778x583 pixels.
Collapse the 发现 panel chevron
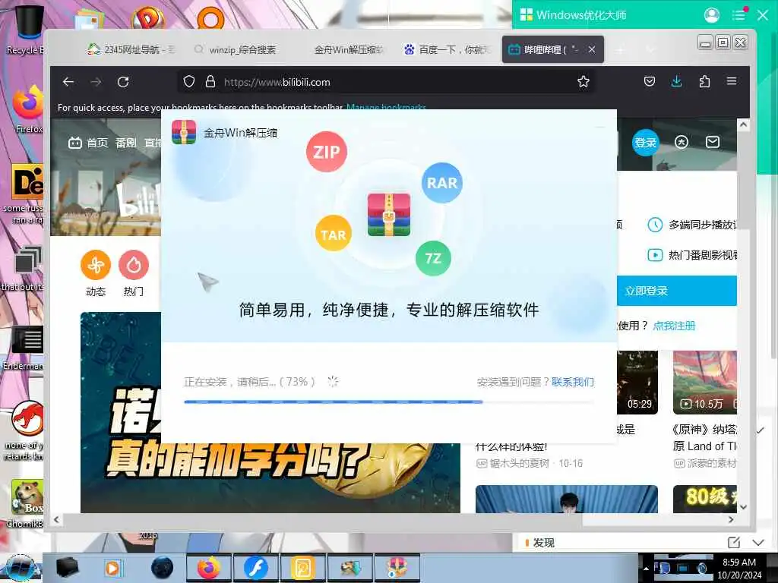click(758, 542)
